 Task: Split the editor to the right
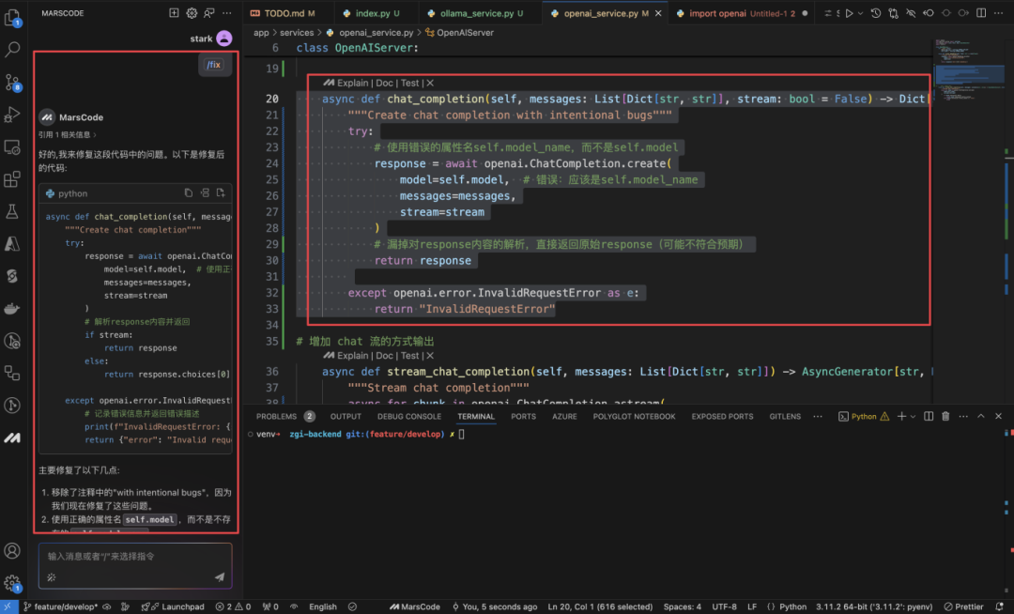pos(981,13)
